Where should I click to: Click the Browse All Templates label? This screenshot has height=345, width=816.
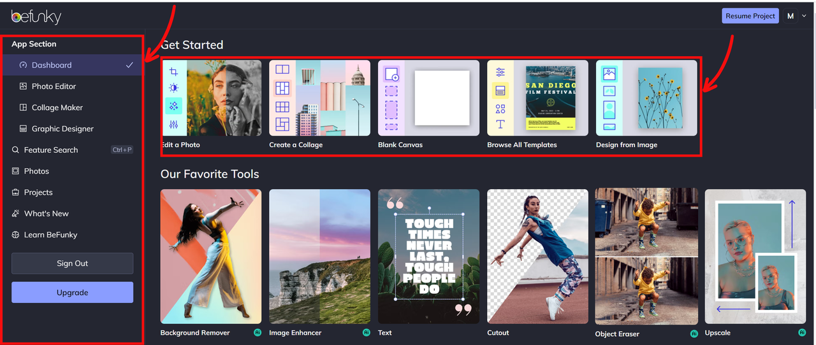522,145
